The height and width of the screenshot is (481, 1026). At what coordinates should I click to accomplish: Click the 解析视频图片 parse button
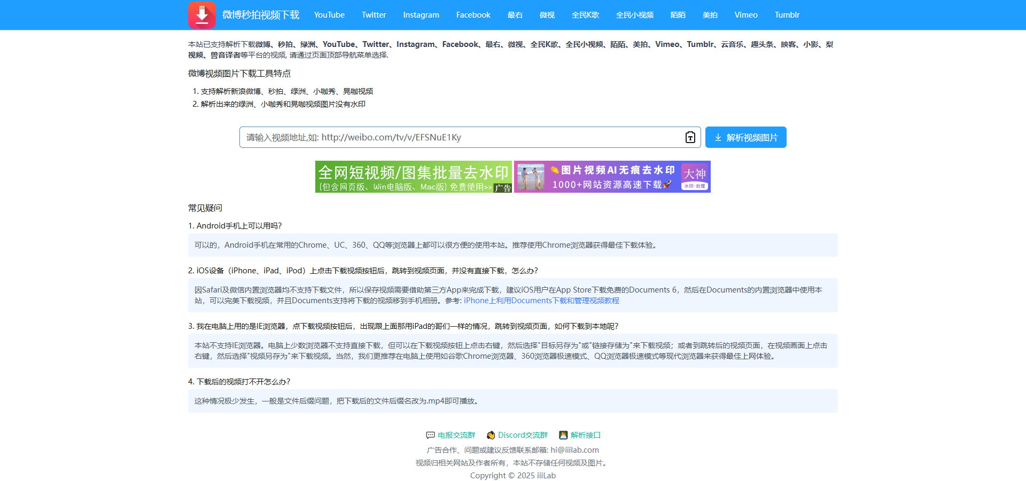[x=745, y=137]
